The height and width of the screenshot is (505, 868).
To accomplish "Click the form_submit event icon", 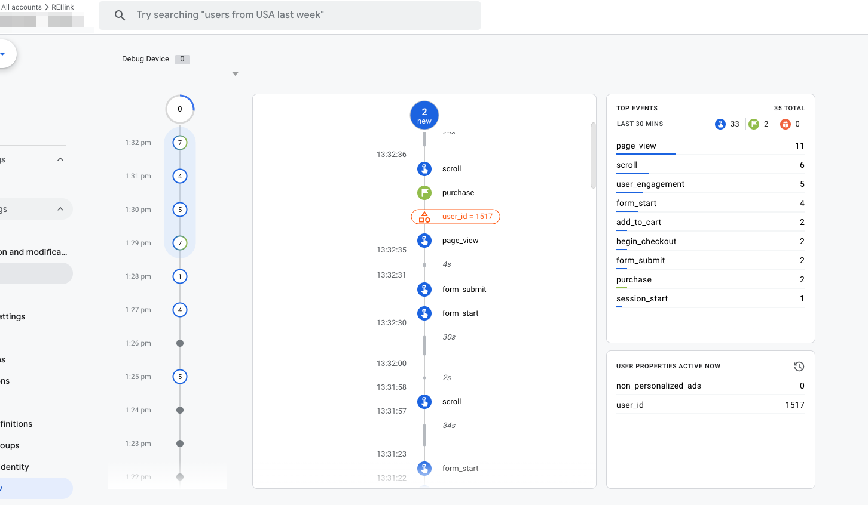I will pyautogui.click(x=424, y=290).
